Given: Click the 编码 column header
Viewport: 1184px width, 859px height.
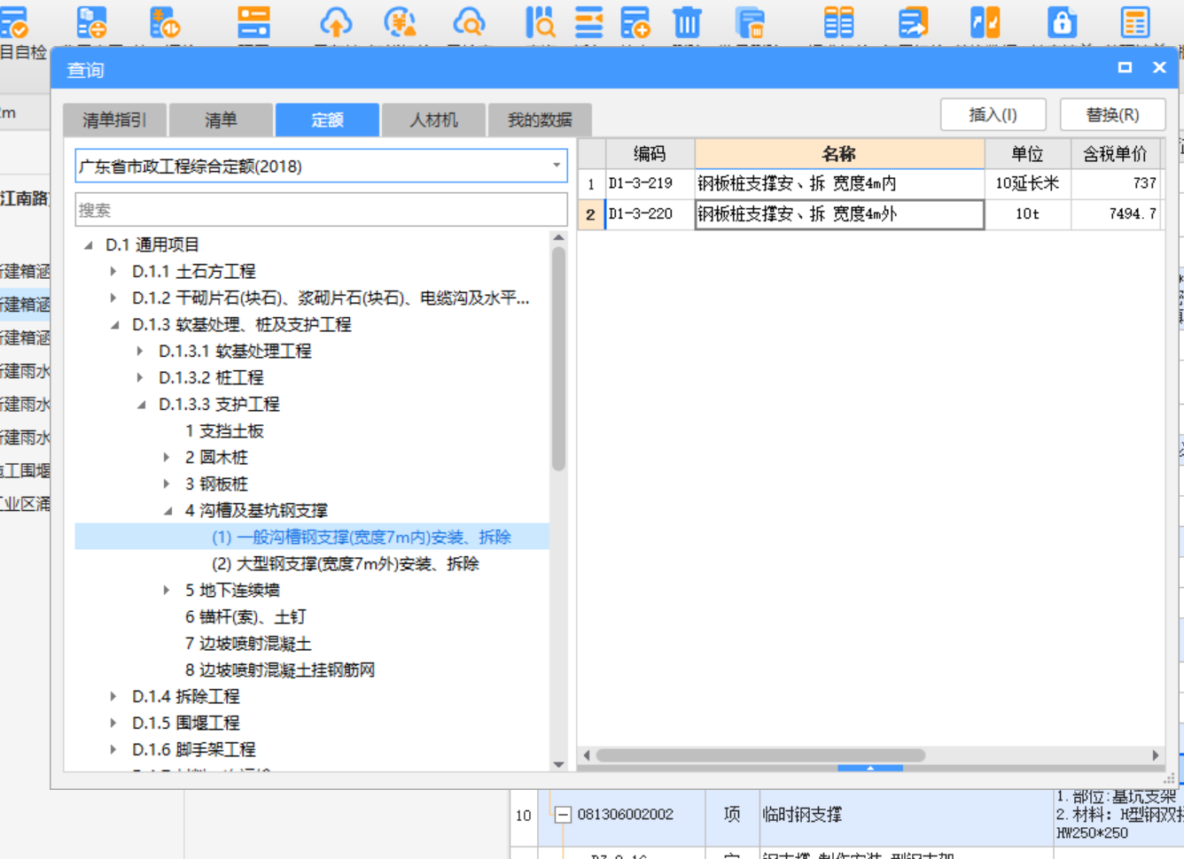Looking at the screenshot, I should pos(650,153).
